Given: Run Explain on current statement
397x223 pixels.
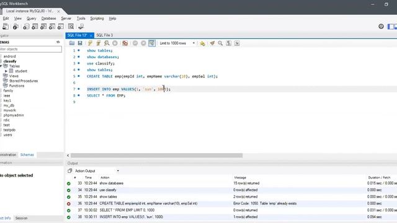Looking at the screenshot, I should pos(107,43).
